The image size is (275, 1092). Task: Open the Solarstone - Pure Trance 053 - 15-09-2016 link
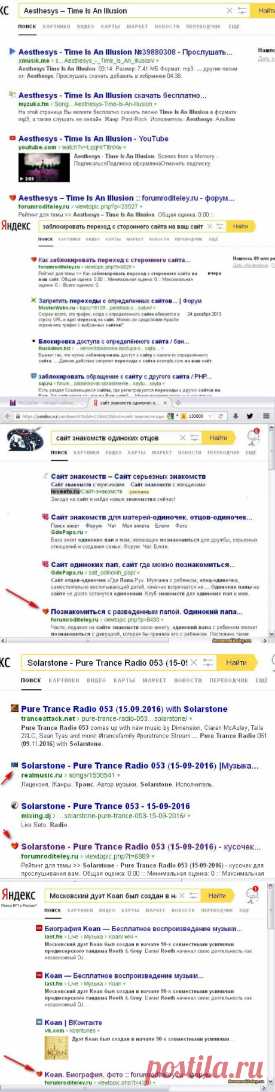[x=106, y=806]
